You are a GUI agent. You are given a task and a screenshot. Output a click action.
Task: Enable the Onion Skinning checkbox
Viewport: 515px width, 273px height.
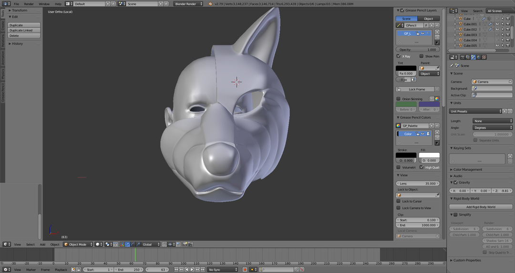click(x=399, y=99)
